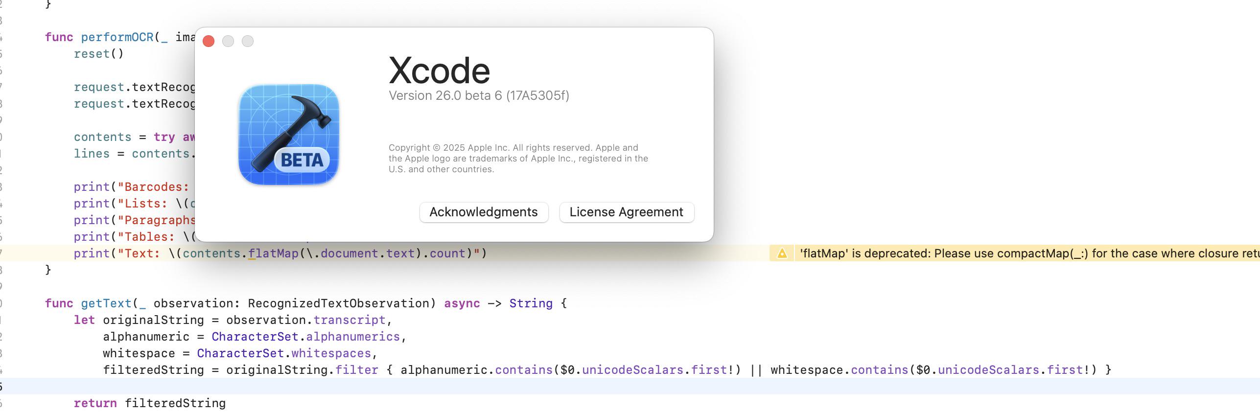Click the empty highlighted editor line
This screenshot has width=1260, height=414.
click(x=630, y=386)
